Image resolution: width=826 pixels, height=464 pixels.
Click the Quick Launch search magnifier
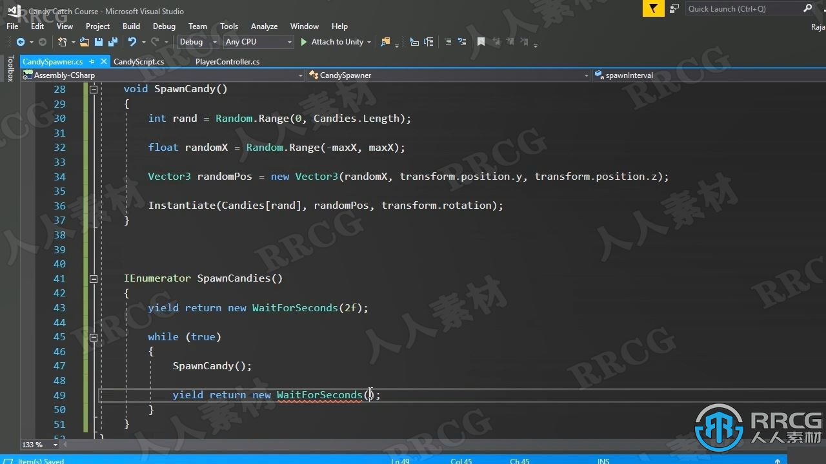coord(807,8)
